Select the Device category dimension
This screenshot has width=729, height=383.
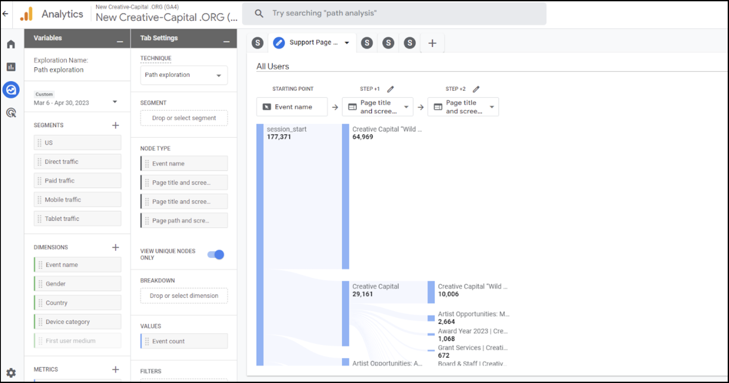click(77, 322)
